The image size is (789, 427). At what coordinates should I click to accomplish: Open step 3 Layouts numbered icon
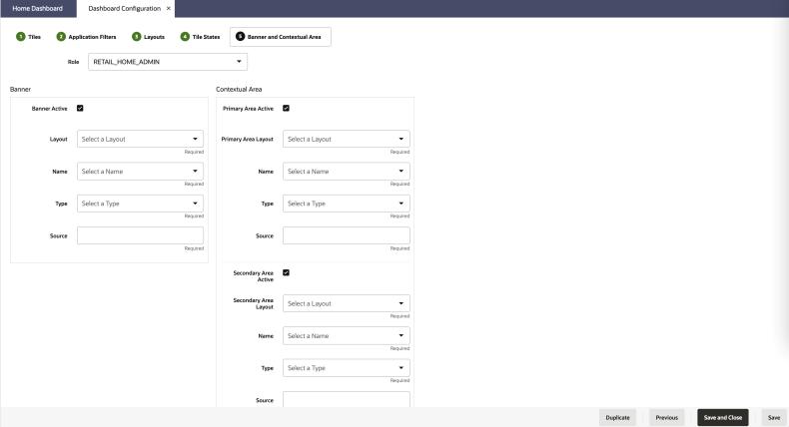137,37
